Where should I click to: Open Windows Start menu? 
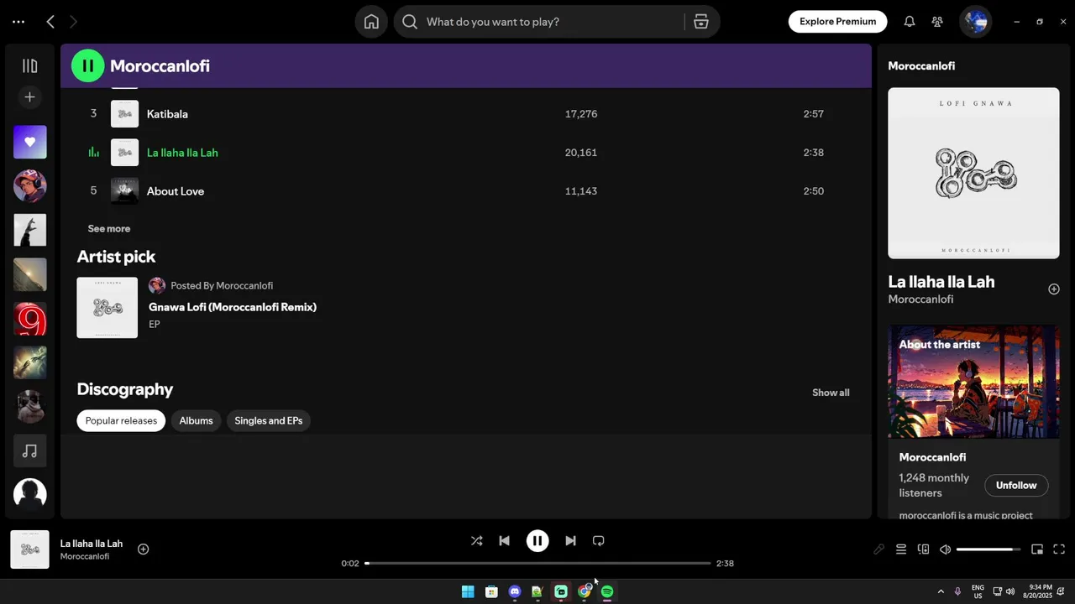(x=468, y=591)
